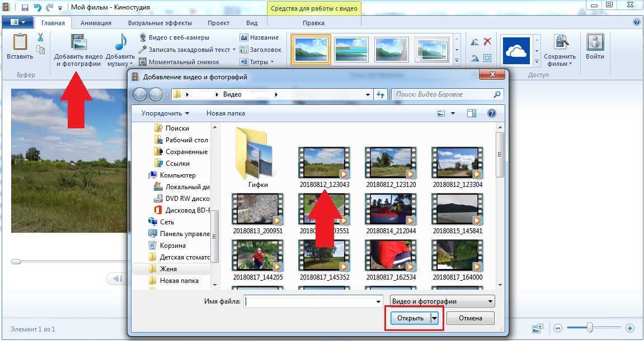Click the Войти sign-in icon
Screen dimensions: 644x341
coord(595,42)
